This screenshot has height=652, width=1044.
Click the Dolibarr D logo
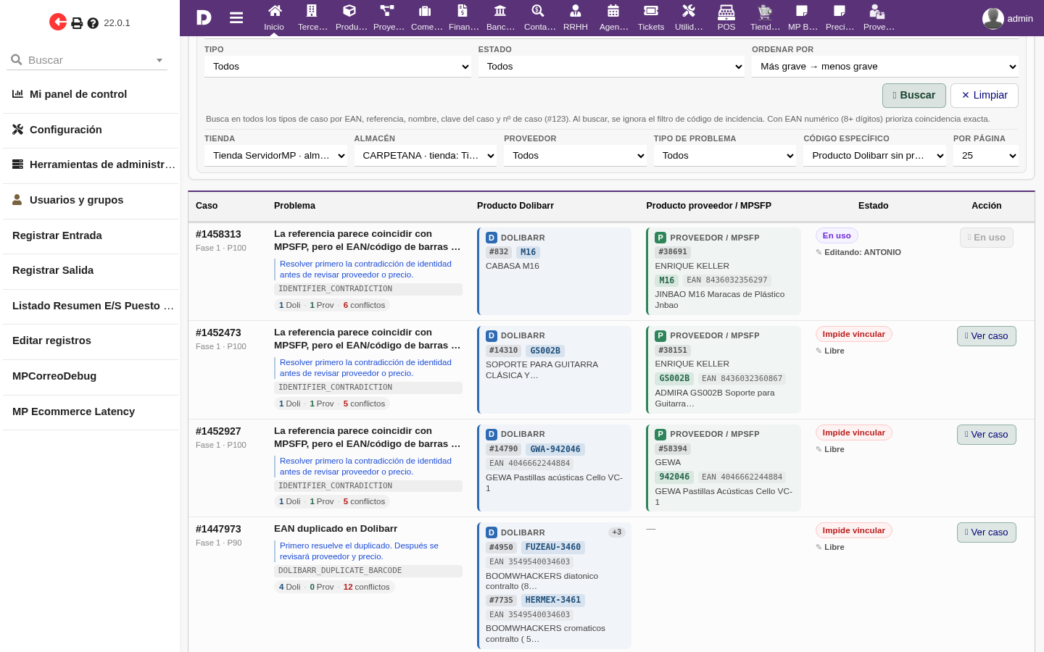204,17
